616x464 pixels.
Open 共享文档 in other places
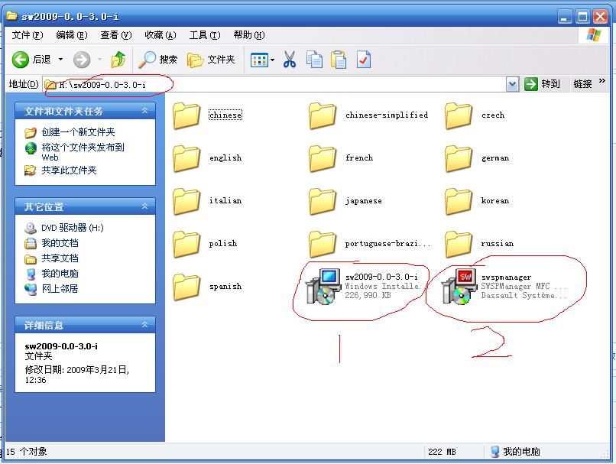[x=60, y=258]
